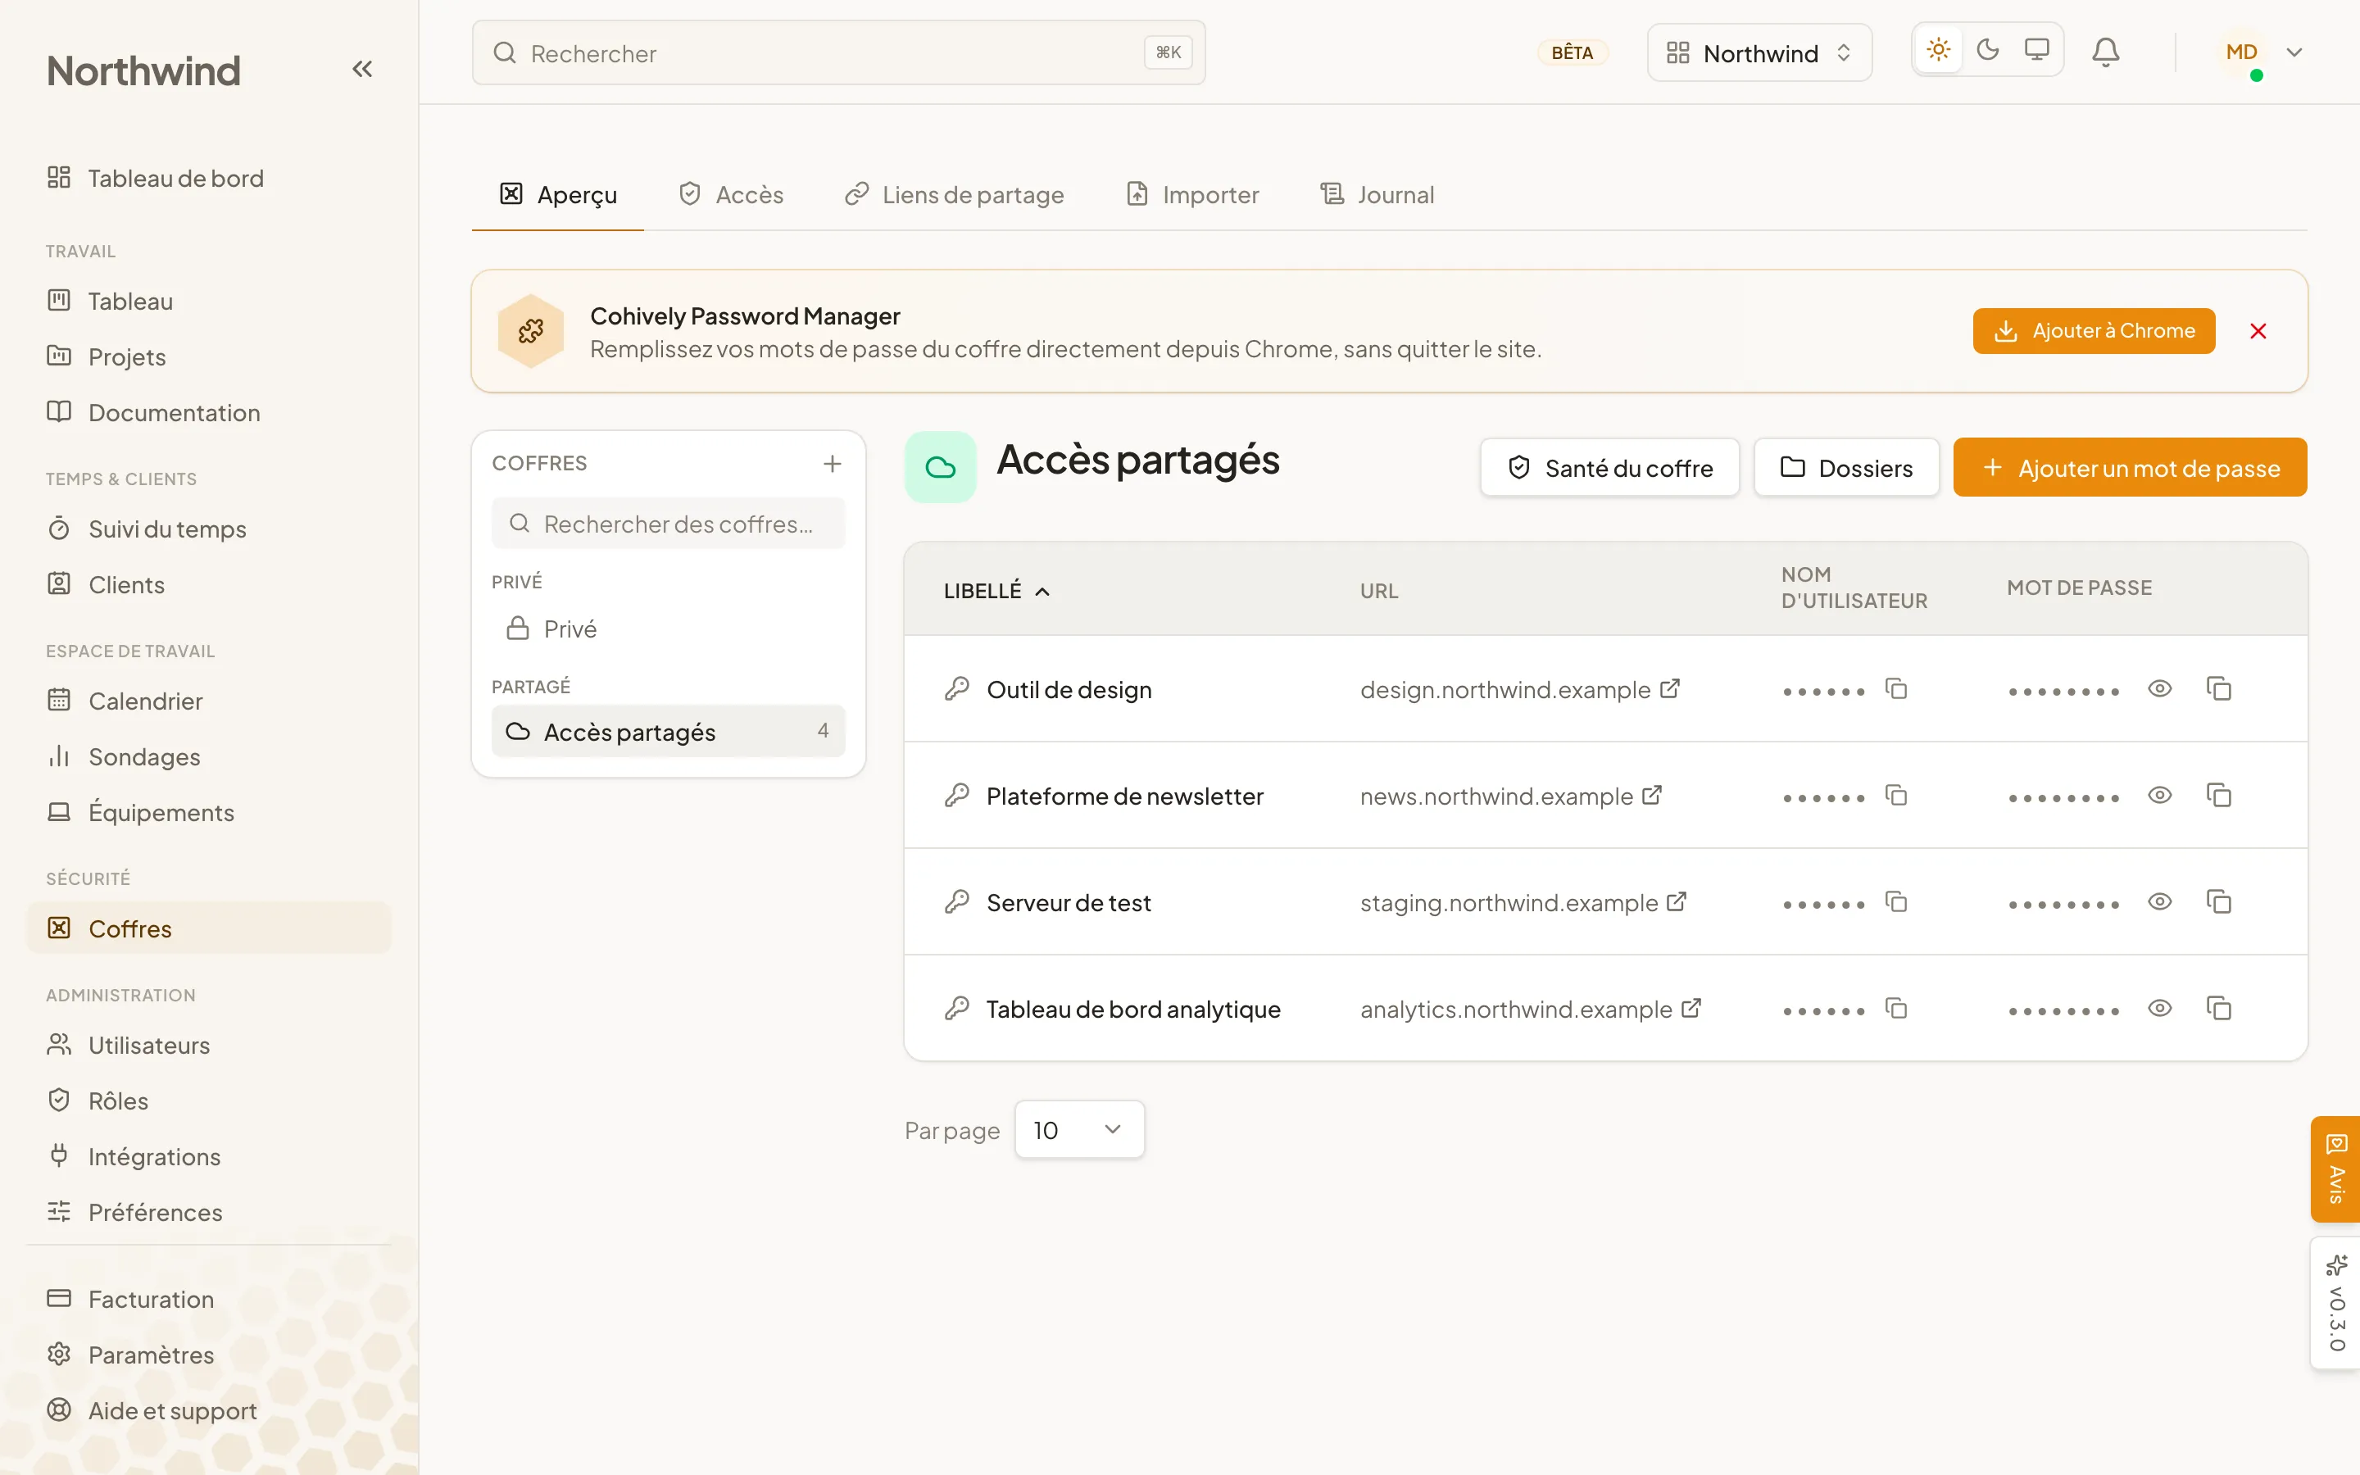Open the Par page dropdown
This screenshot has width=2360, height=1475.
click(x=1078, y=1130)
